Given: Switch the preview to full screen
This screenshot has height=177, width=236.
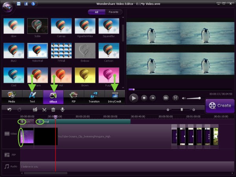Looking at the screenshot, I should point(175,98).
